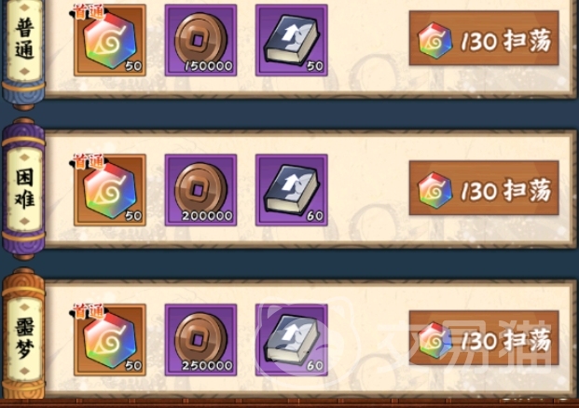Tap the 150000 copper coin reward

[x=200, y=40]
